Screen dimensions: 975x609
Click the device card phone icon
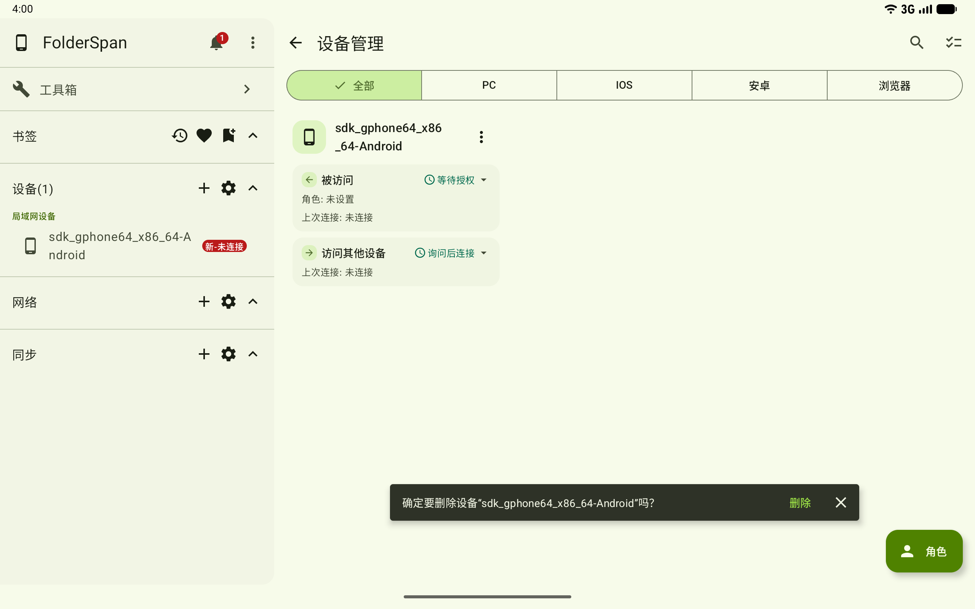coord(309,137)
